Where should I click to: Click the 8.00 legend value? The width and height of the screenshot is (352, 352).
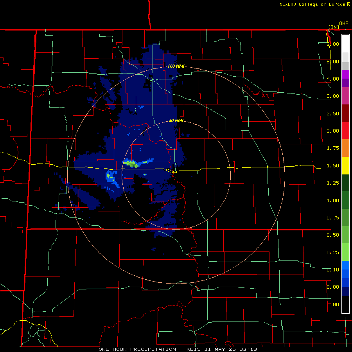point(333,44)
